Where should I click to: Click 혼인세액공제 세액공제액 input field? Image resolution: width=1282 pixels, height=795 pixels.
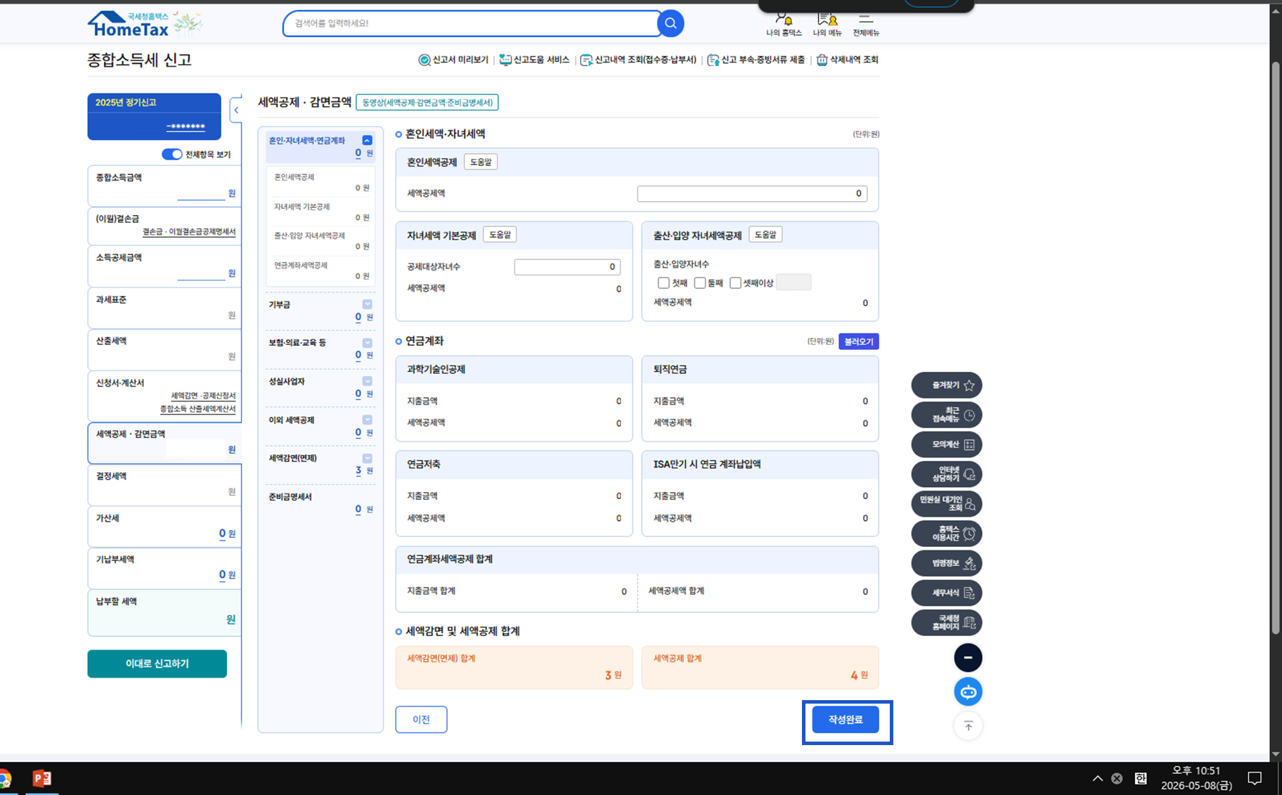click(x=752, y=193)
